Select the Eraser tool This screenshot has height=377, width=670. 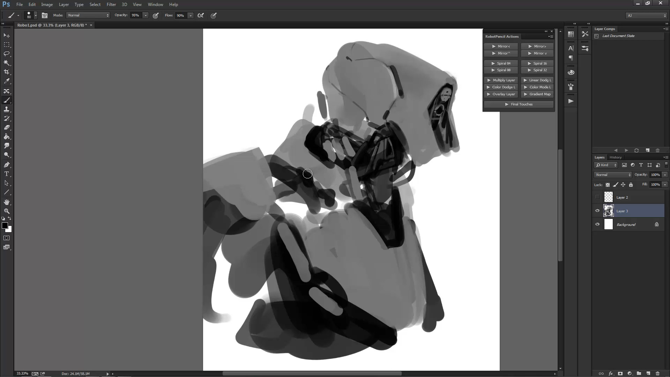pos(7,127)
